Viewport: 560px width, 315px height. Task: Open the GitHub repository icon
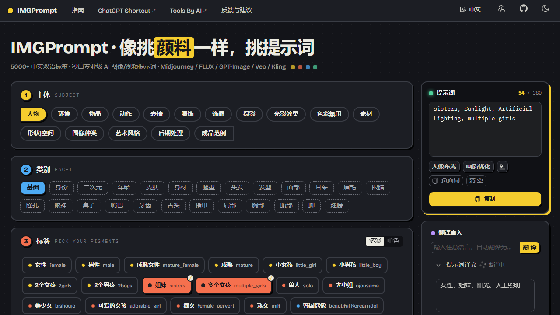(524, 8)
